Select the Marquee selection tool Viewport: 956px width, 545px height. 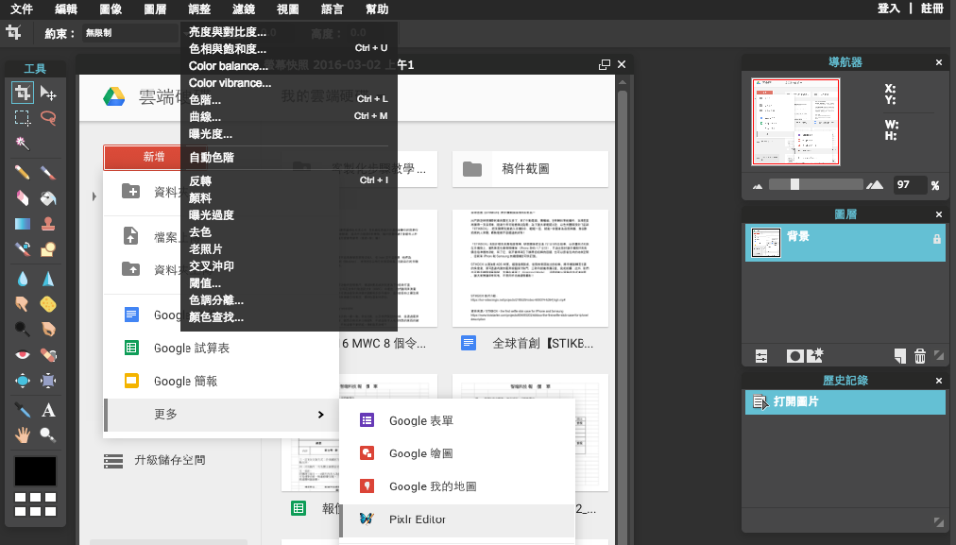[23, 118]
